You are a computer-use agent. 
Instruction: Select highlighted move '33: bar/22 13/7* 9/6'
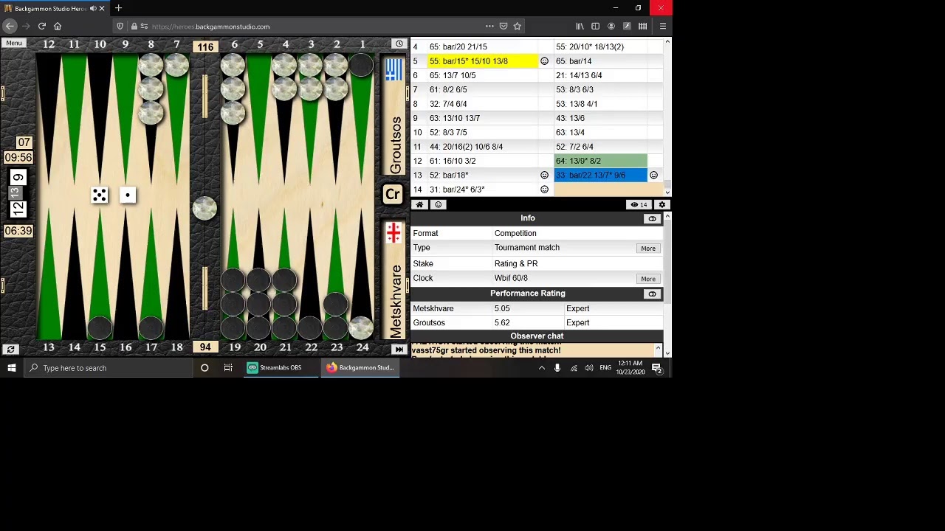click(x=600, y=175)
